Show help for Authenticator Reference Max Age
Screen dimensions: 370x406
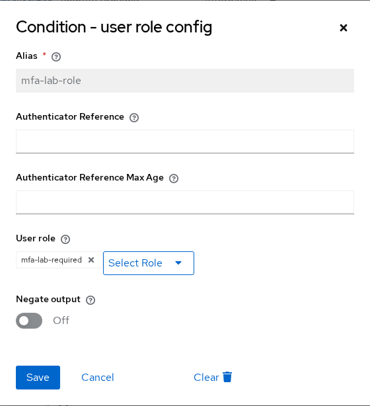tap(174, 179)
